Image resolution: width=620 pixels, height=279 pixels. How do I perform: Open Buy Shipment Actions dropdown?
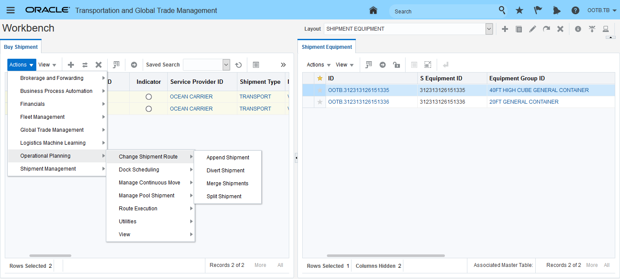(x=22, y=65)
